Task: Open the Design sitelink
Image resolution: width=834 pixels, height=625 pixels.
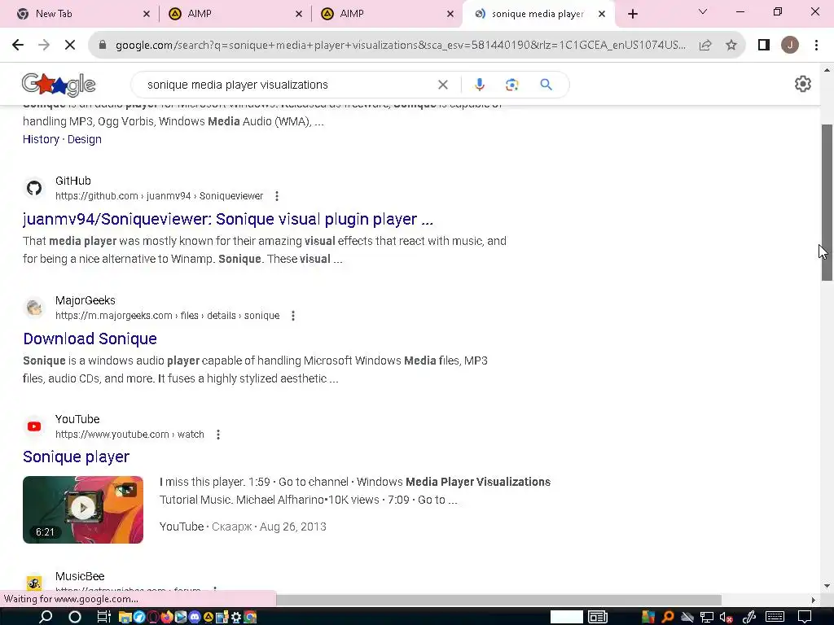Action: (84, 139)
